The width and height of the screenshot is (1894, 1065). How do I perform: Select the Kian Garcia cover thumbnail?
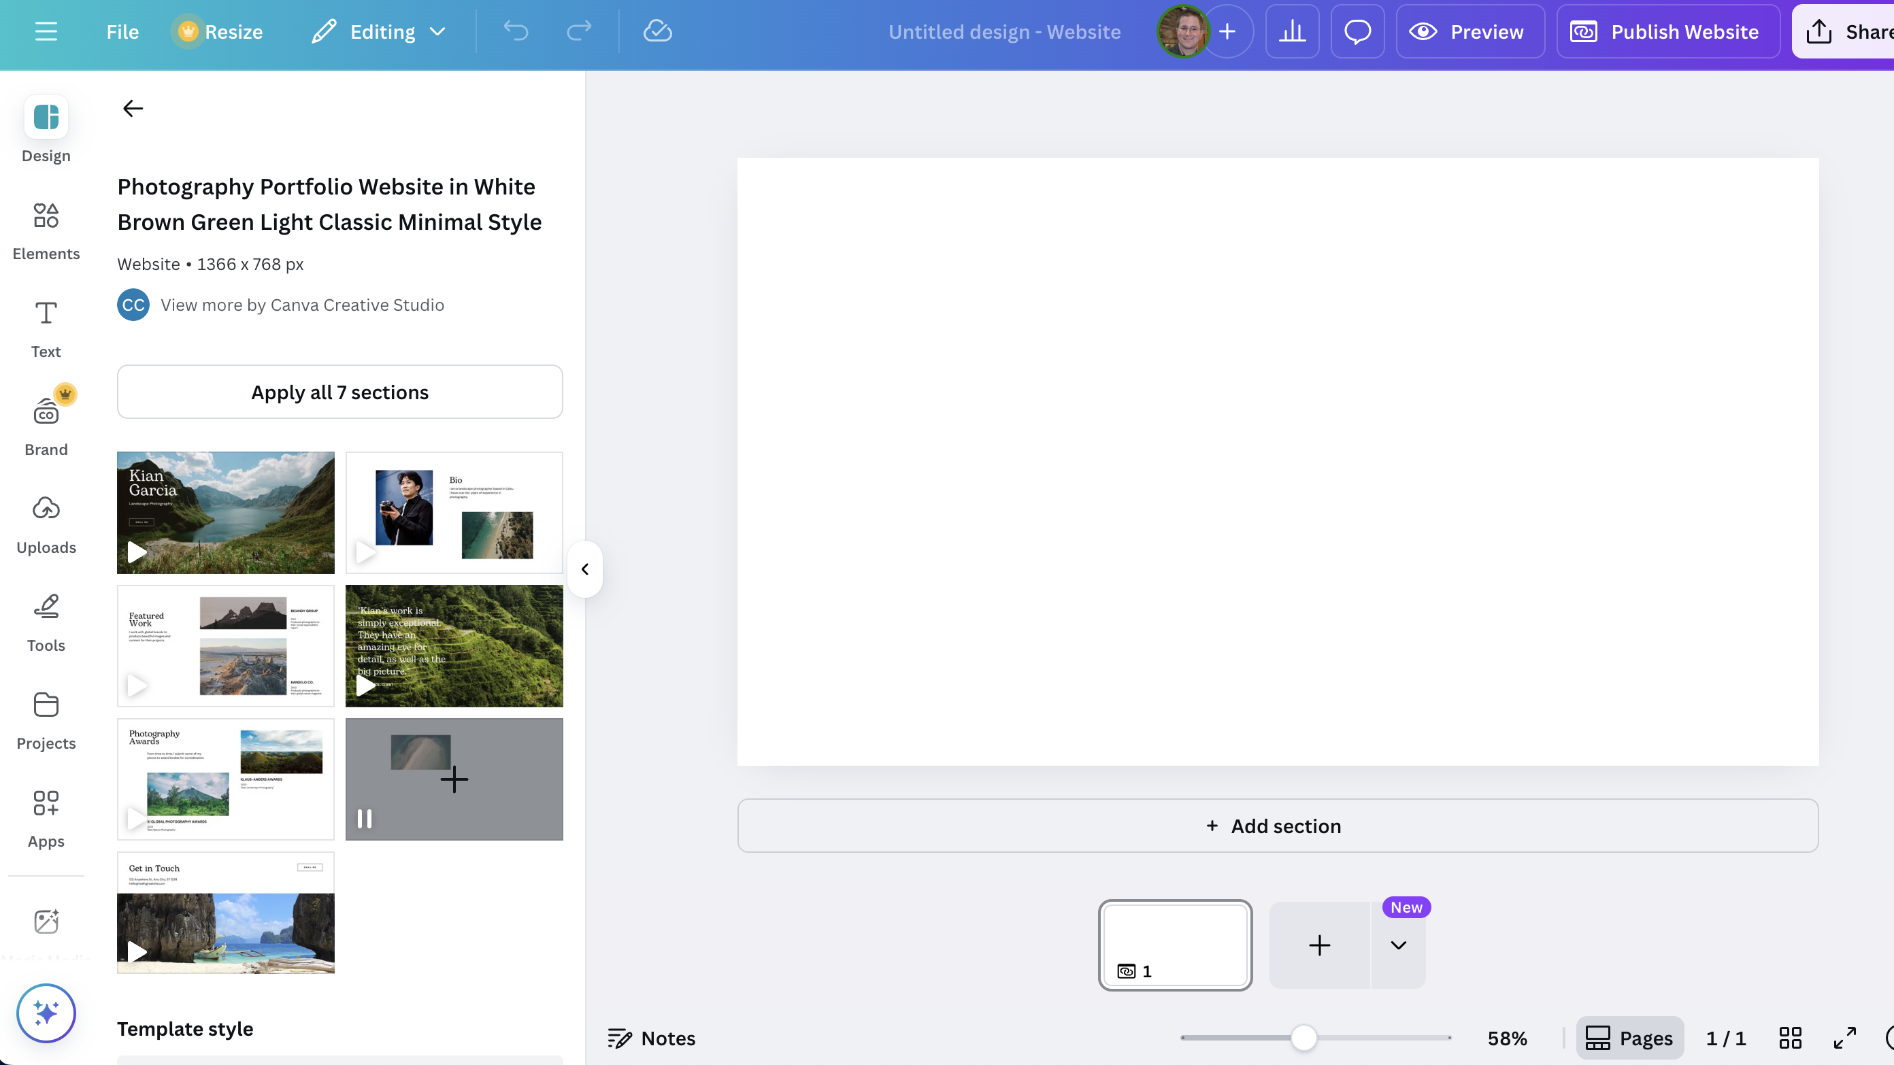[x=226, y=512]
